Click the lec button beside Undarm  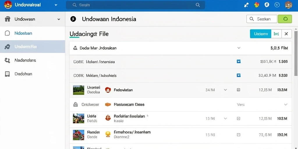click(276, 34)
